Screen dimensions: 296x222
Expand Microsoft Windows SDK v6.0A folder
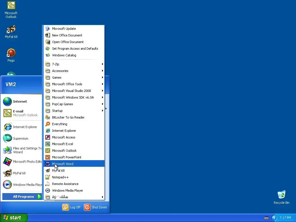(x=74, y=97)
